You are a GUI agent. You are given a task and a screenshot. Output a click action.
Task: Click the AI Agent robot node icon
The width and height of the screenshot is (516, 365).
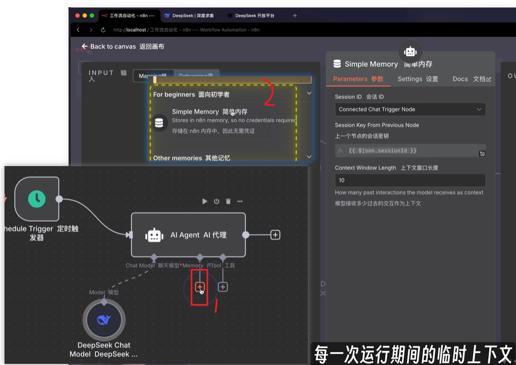[x=154, y=235]
